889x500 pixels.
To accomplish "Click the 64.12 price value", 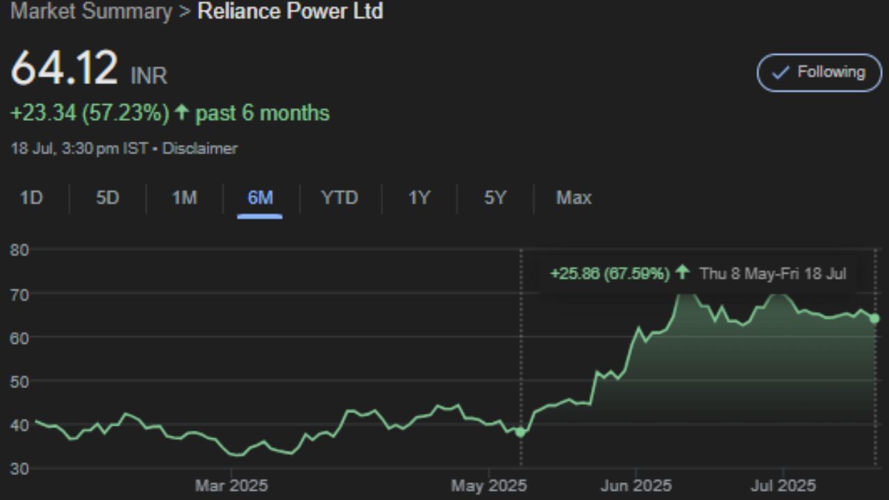I will pos(64,68).
